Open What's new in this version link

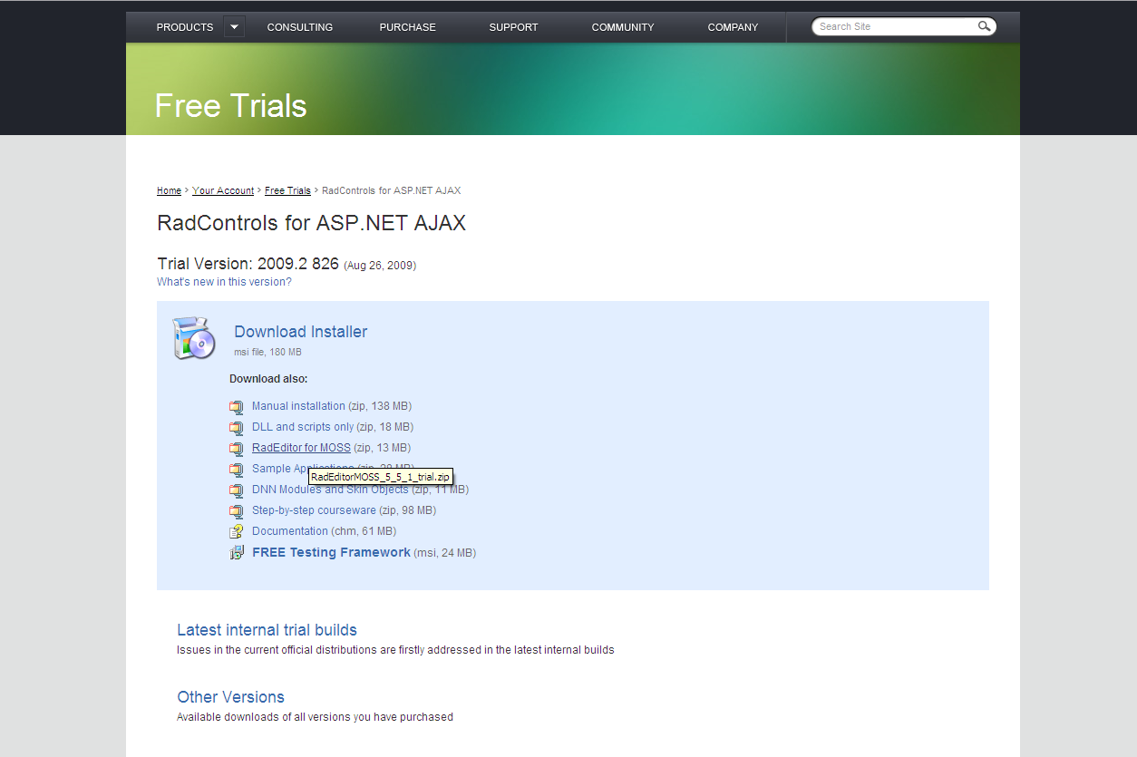tap(224, 282)
